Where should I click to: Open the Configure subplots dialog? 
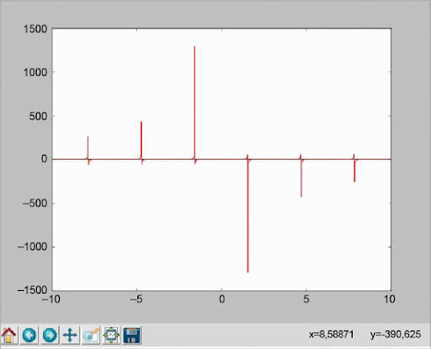112,335
